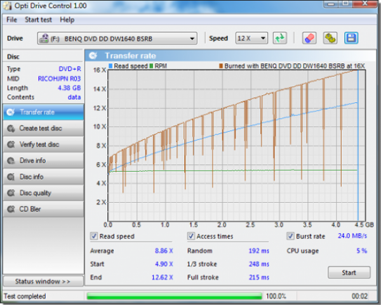This screenshot has height=305, width=381.
Task: Open the Start test menu
Action: 38,20
